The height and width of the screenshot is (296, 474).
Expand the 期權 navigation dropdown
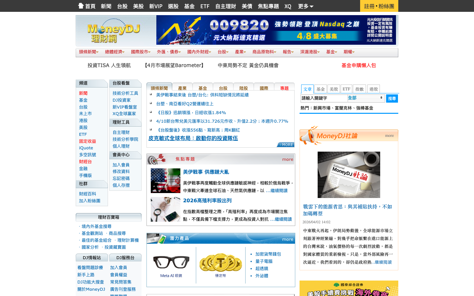349,52
